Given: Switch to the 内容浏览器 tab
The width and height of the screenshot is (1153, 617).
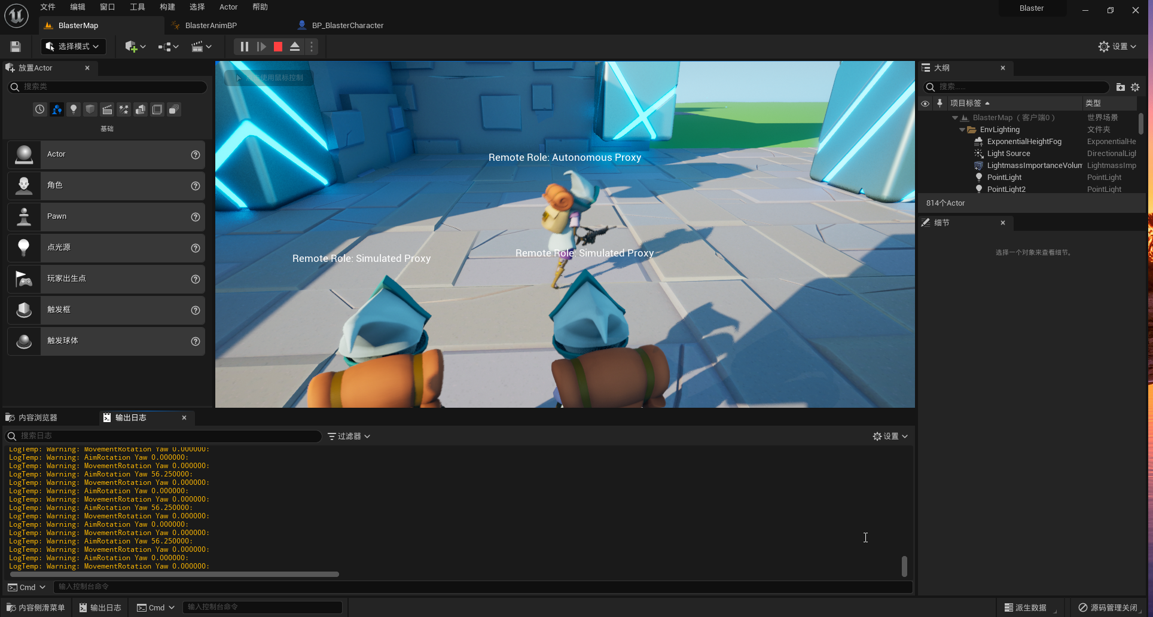Looking at the screenshot, I should (38, 418).
